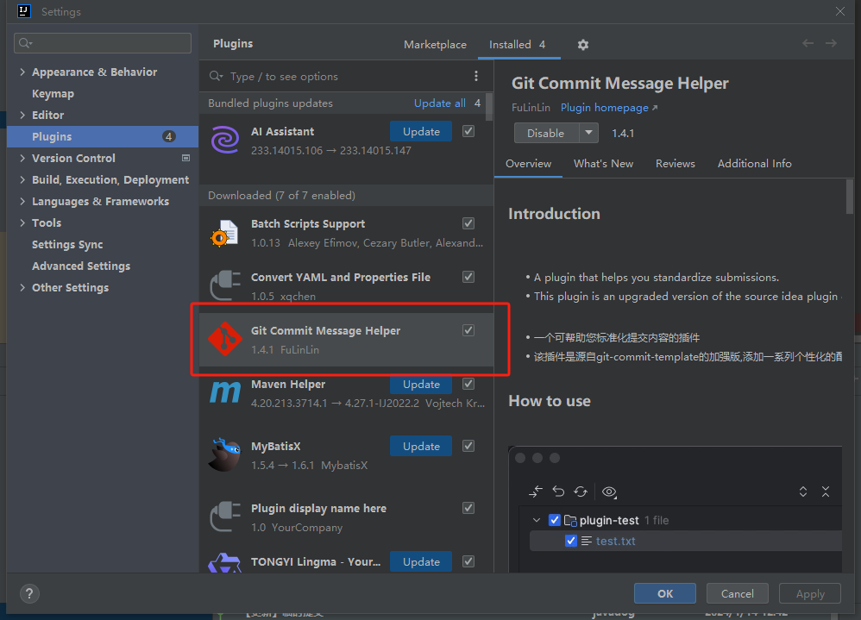The height and width of the screenshot is (620, 861).
Task: Click the Maven Helper m icon
Action: 225,393
